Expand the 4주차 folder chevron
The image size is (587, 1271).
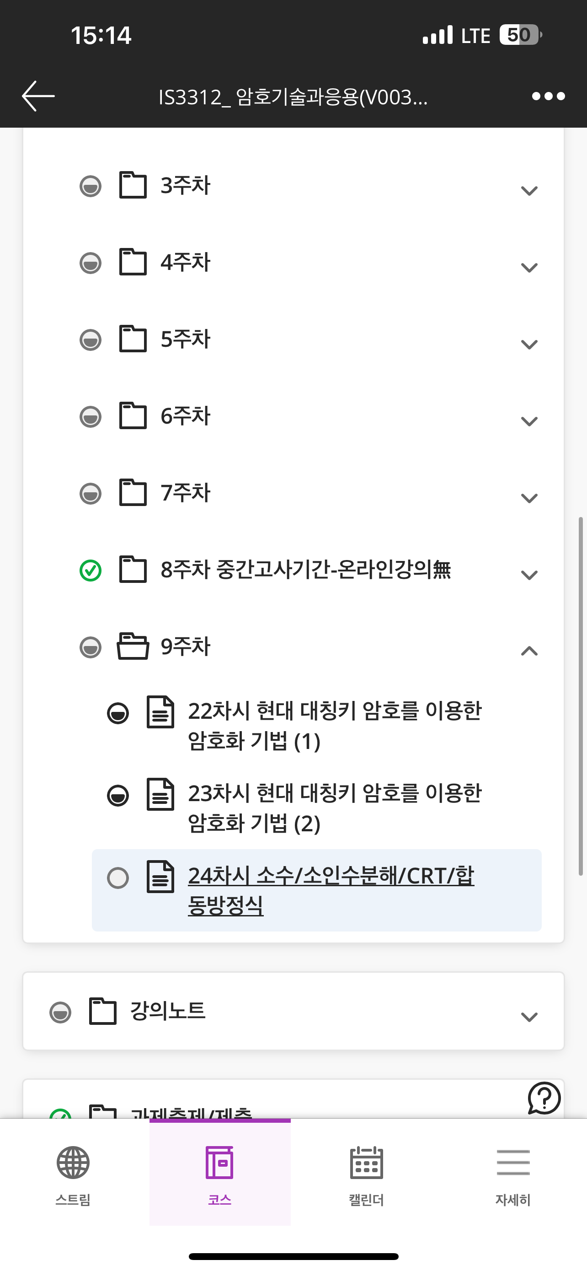529,268
